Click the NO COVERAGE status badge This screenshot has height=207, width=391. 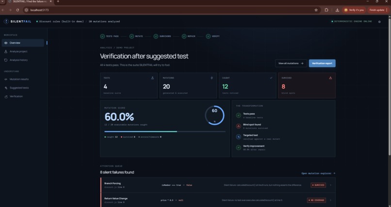(x=316, y=200)
